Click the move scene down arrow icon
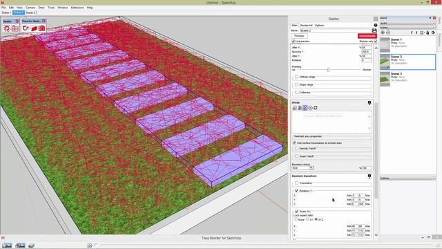 pyautogui.click(x=412, y=33)
